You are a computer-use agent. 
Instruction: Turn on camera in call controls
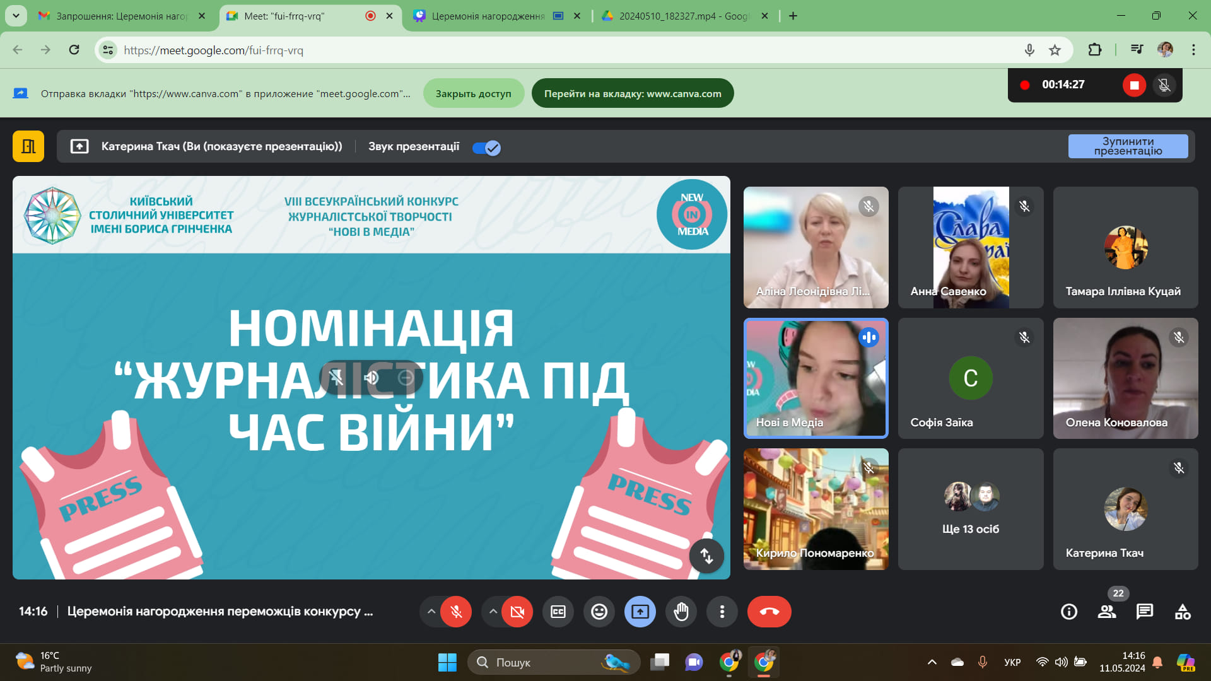pos(517,612)
